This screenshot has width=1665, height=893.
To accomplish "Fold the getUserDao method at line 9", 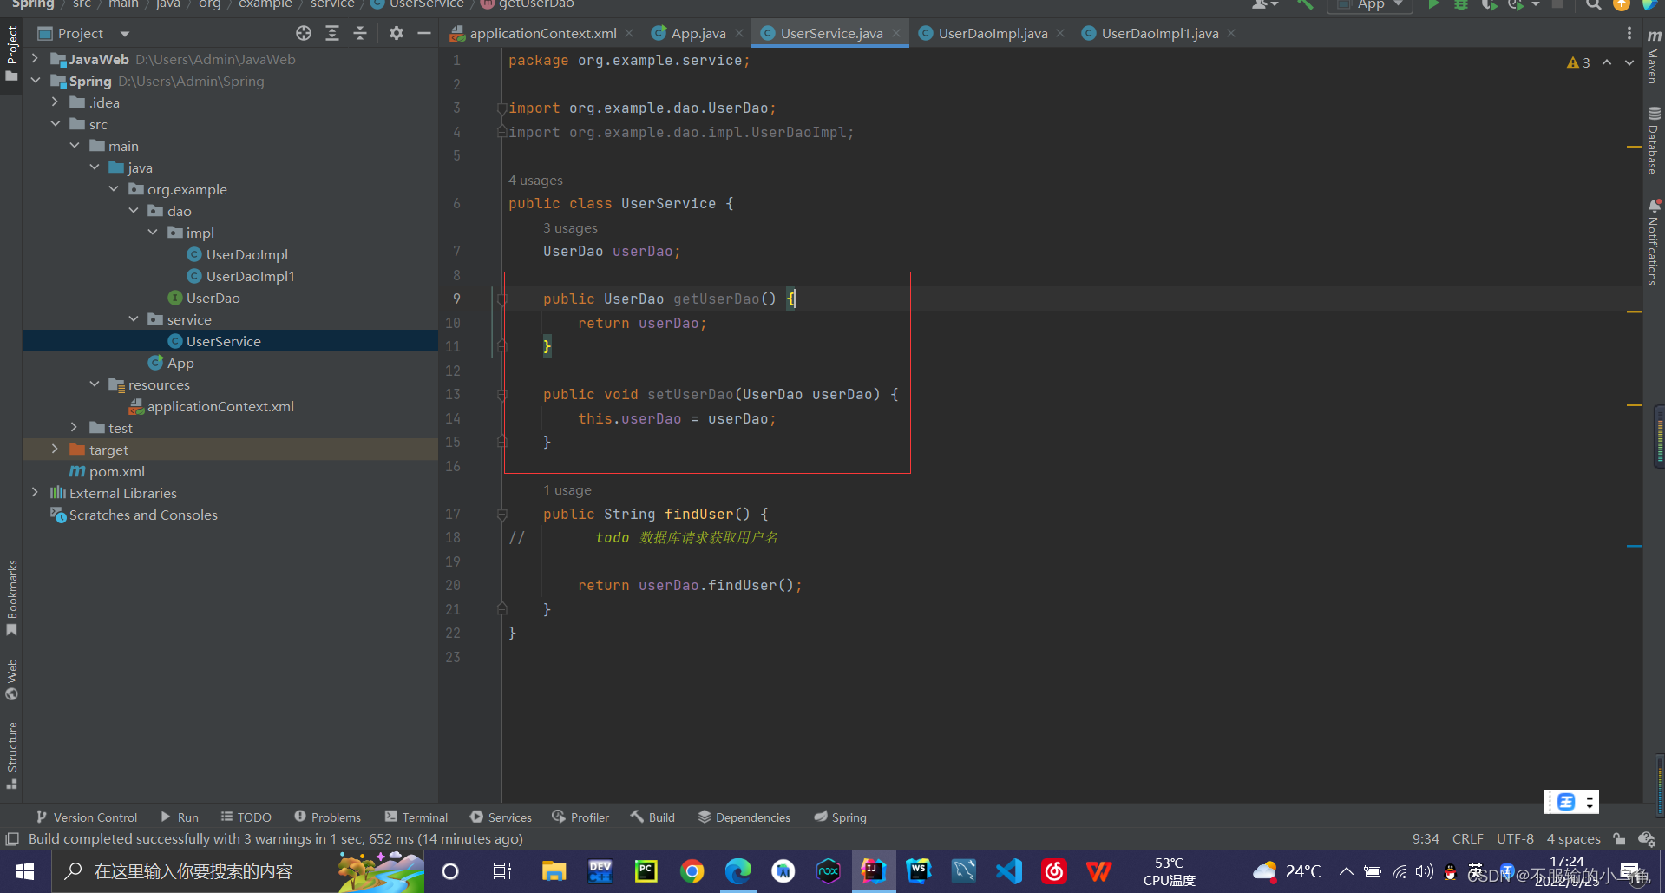I will [x=501, y=299].
